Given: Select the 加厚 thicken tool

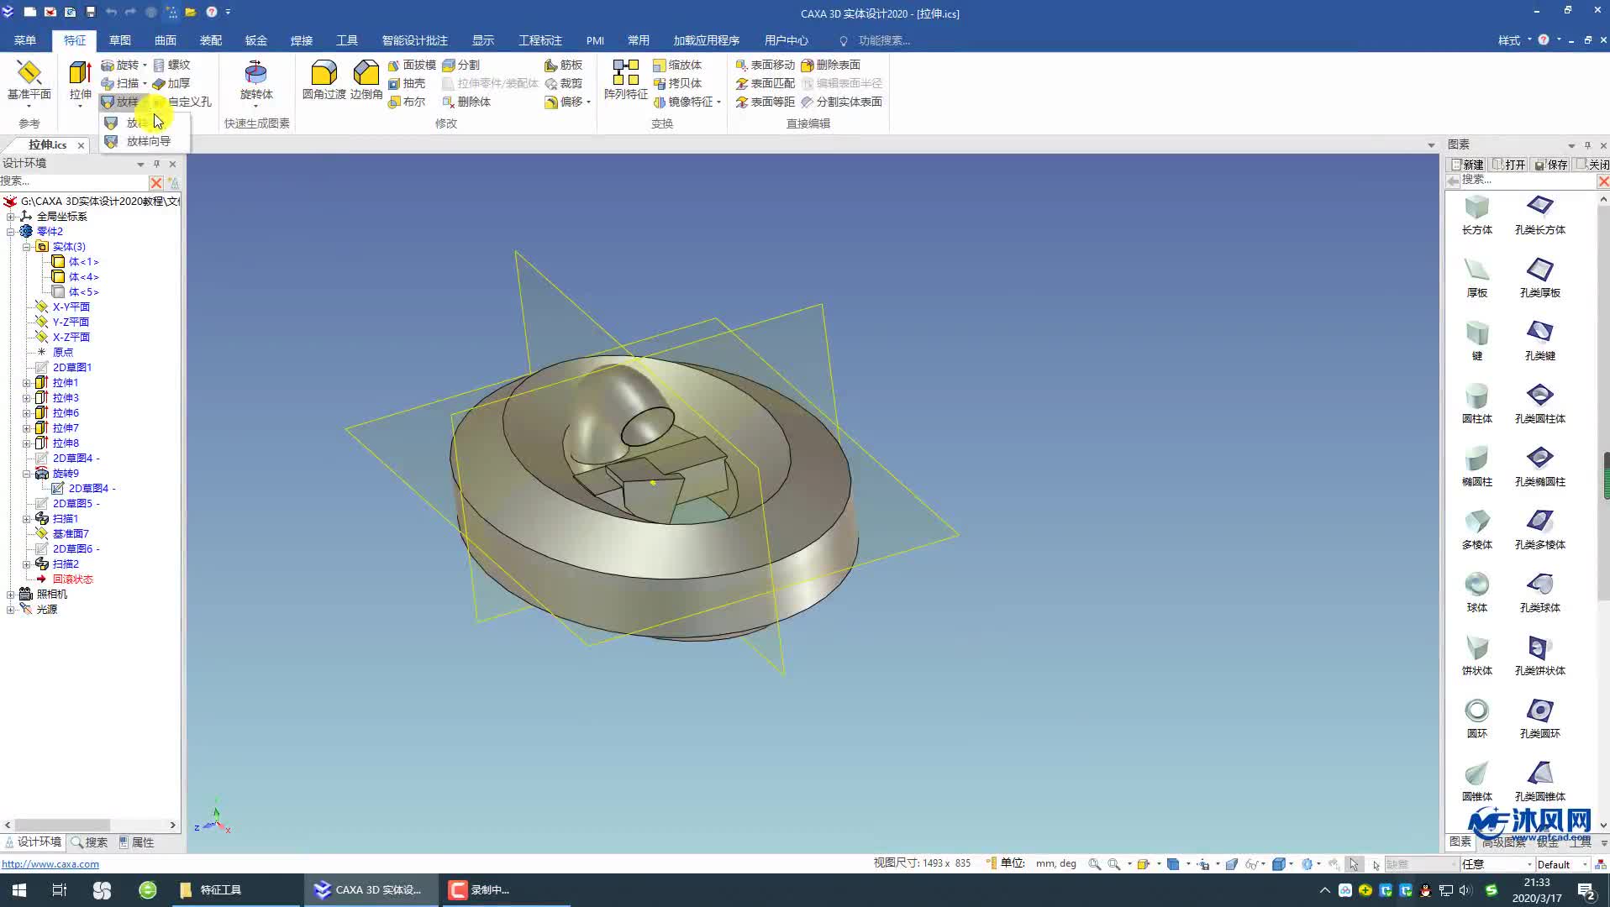Looking at the screenshot, I should (171, 83).
